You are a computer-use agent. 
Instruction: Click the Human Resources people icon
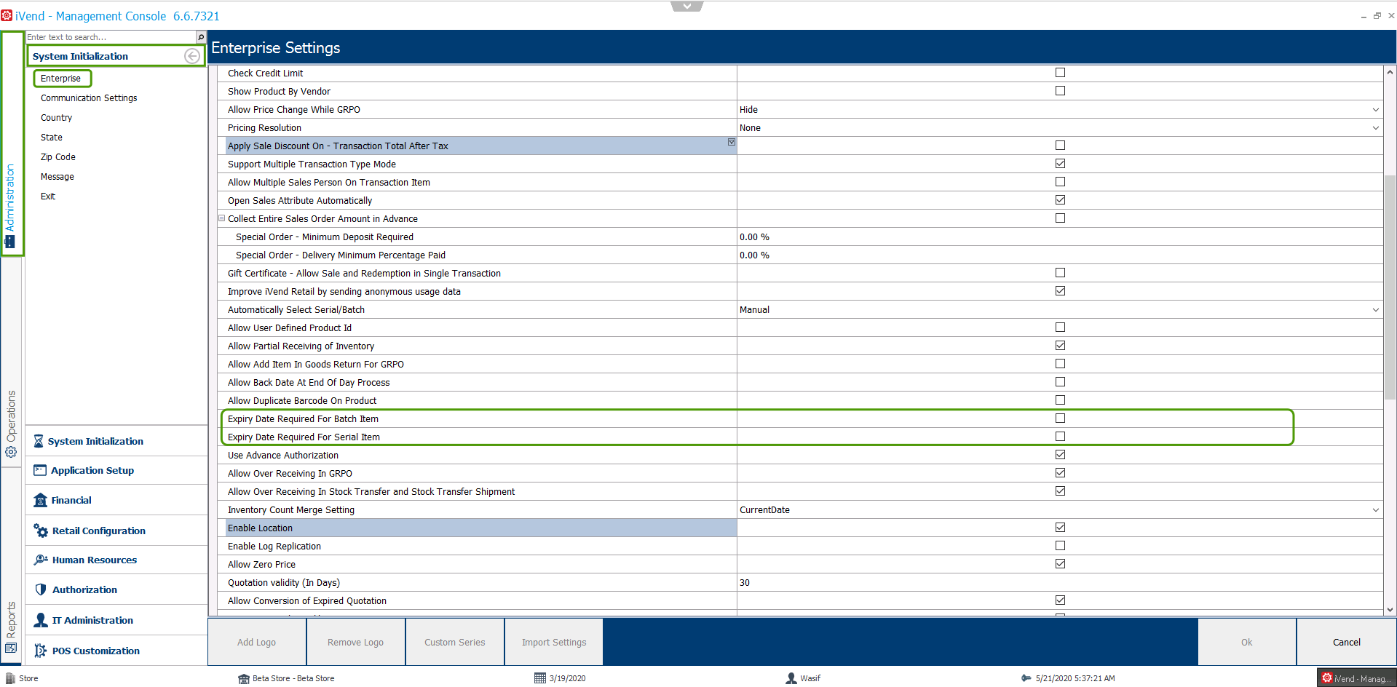[41, 560]
